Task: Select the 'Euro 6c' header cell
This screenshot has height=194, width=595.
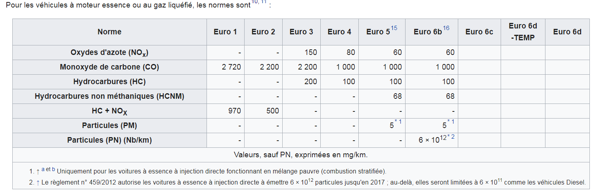Action: (x=479, y=32)
